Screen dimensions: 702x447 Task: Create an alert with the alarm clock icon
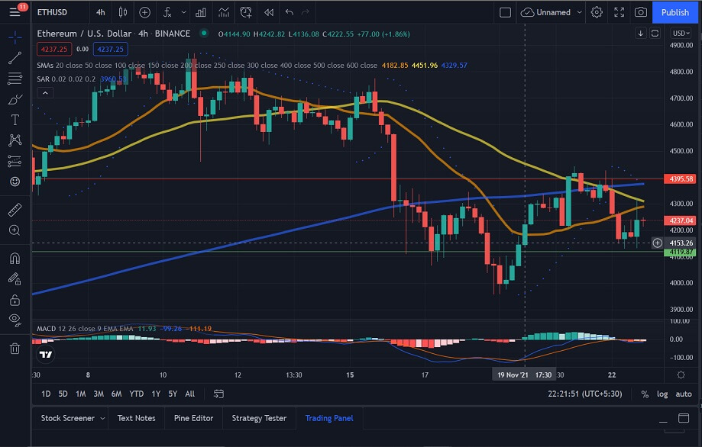pyautogui.click(x=245, y=12)
